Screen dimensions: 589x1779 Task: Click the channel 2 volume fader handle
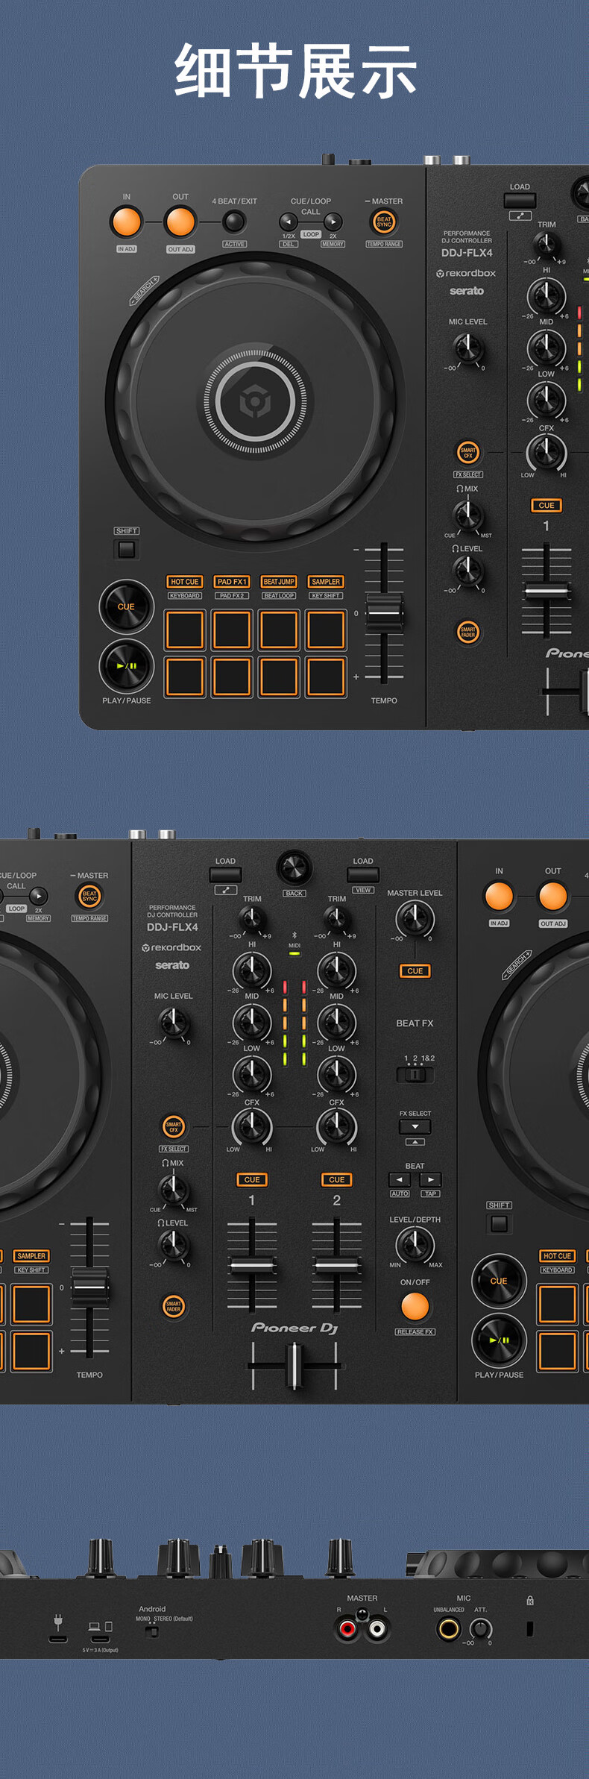(336, 1265)
